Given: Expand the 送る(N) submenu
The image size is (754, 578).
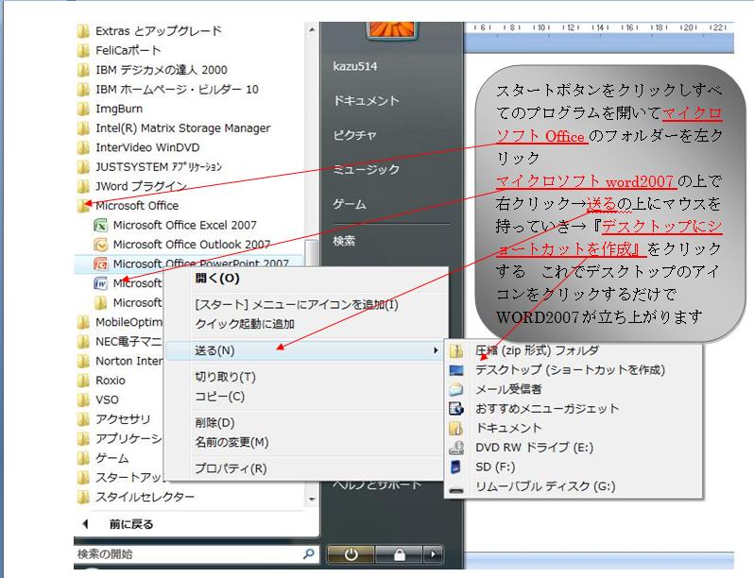Looking at the screenshot, I should 303,350.
